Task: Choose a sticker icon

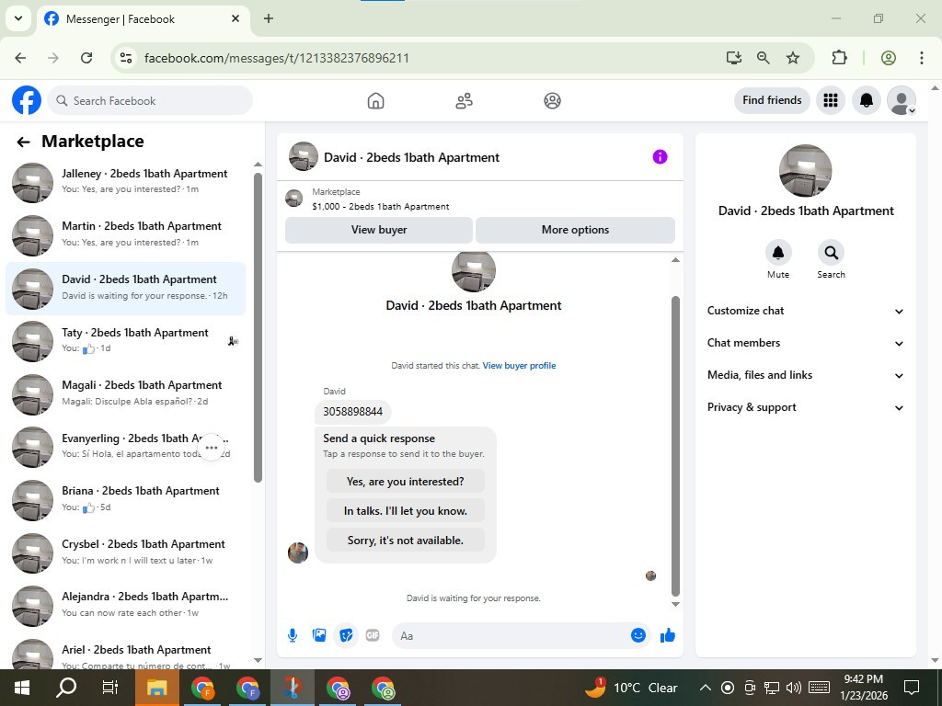Action: click(x=346, y=635)
